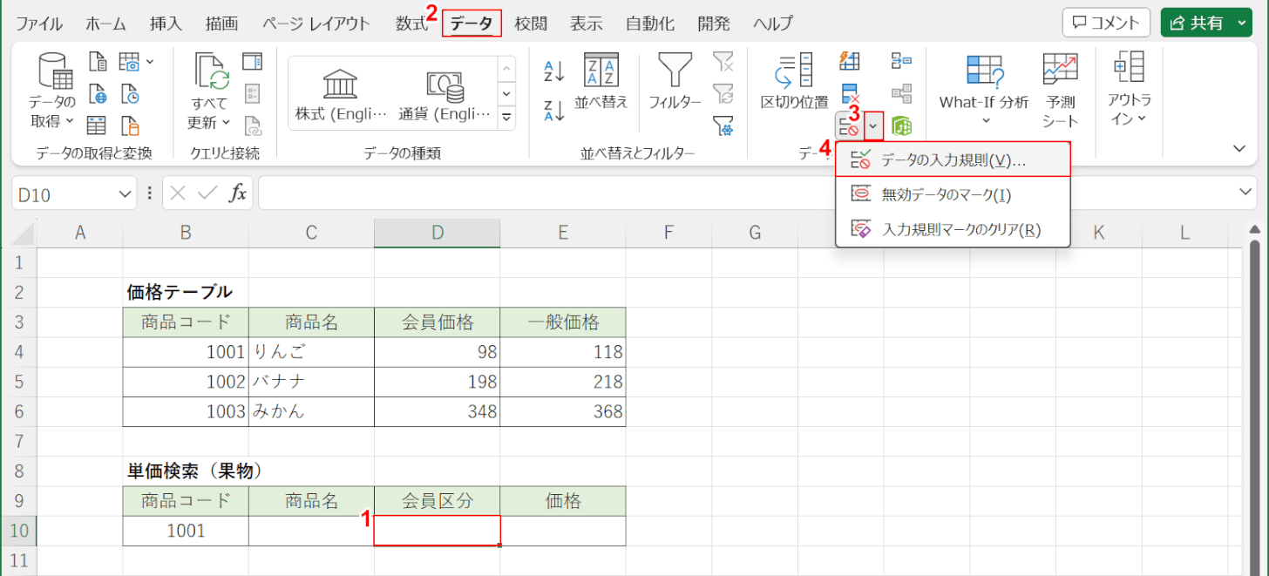Sort descending with the Z-to-A icon

click(554, 111)
